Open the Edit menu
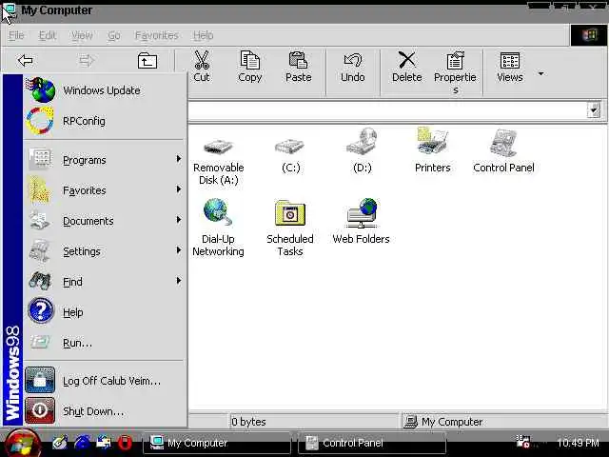The image size is (609, 457). tap(48, 35)
